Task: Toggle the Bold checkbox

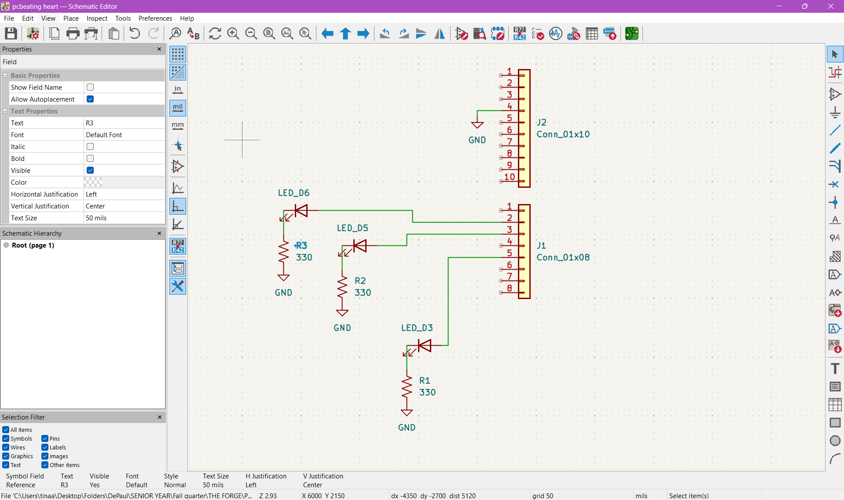Action: pyautogui.click(x=90, y=158)
